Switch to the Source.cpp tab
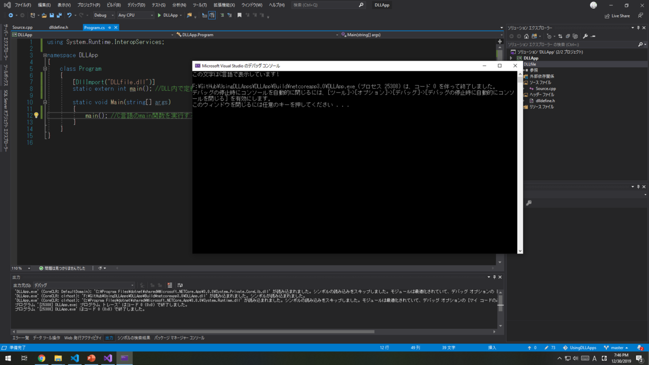Viewport: 649px width, 365px height. (23, 27)
